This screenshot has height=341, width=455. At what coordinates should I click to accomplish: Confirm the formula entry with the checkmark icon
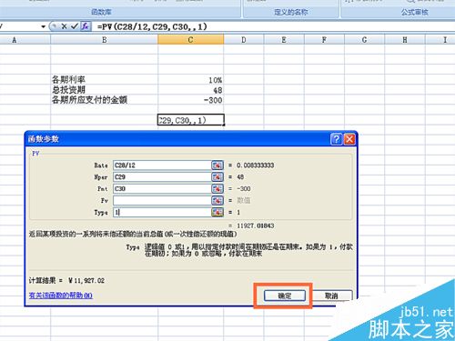tap(75, 26)
